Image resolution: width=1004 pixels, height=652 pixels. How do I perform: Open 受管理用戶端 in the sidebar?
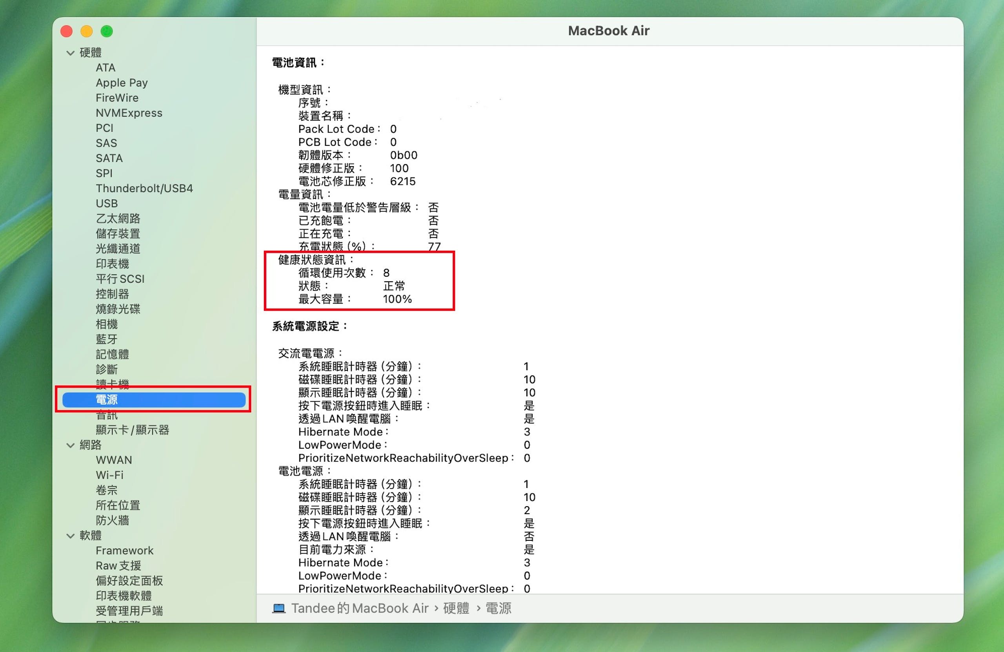[x=129, y=611]
